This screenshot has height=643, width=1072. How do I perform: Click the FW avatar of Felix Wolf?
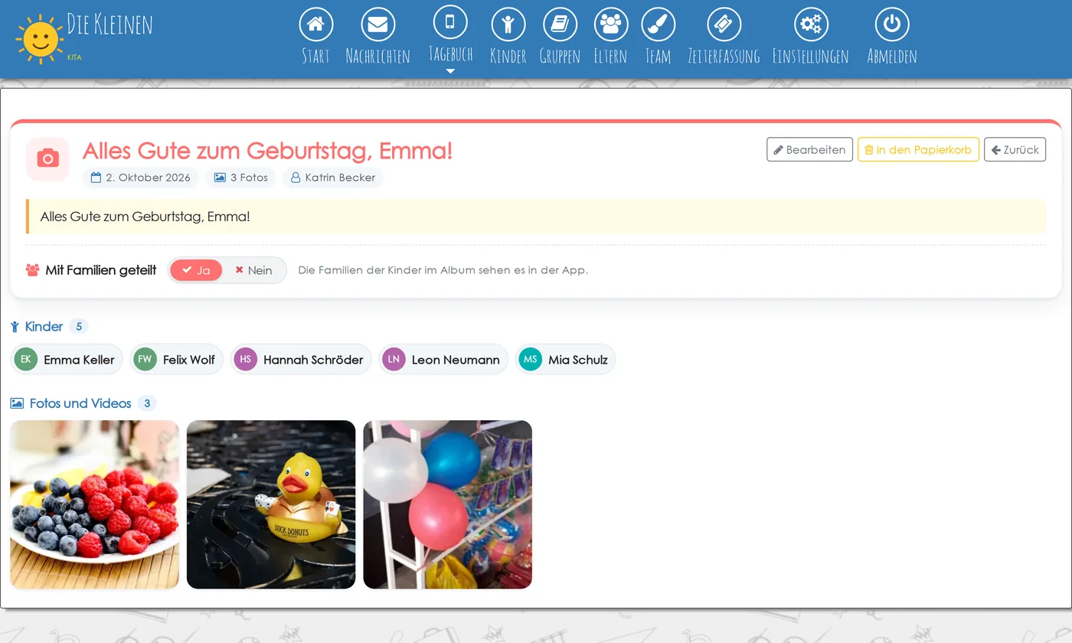pyautogui.click(x=145, y=359)
